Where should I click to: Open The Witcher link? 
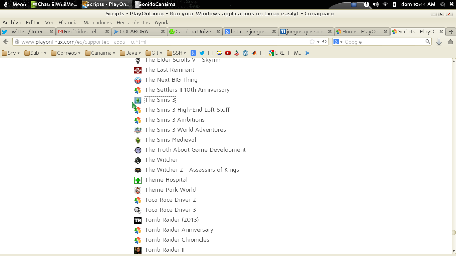(x=161, y=160)
